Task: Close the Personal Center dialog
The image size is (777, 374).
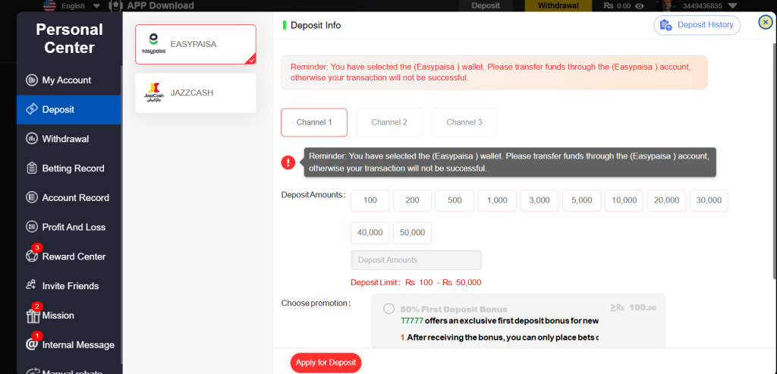Action: (766, 22)
